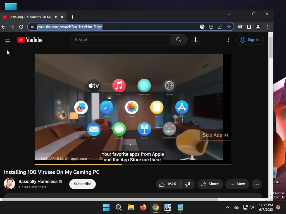
Task: Share this video
Action: click(210, 184)
